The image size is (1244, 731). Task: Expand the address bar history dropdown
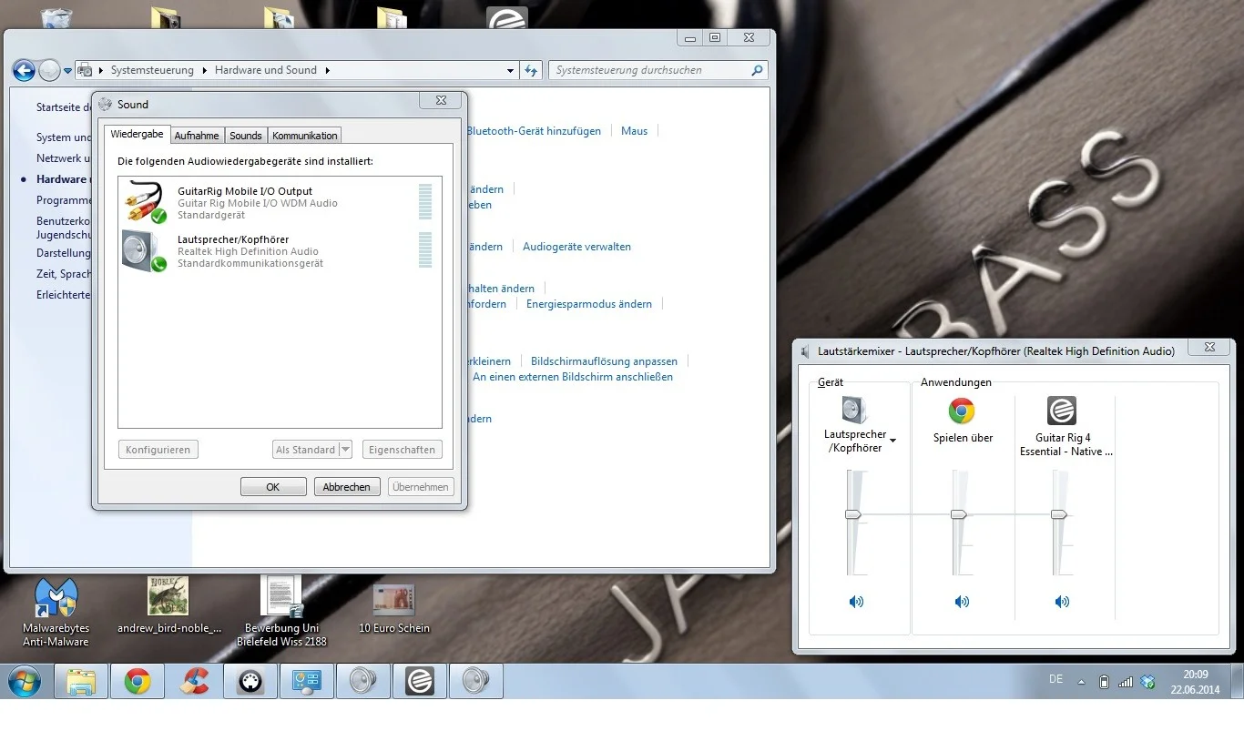click(x=510, y=70)
